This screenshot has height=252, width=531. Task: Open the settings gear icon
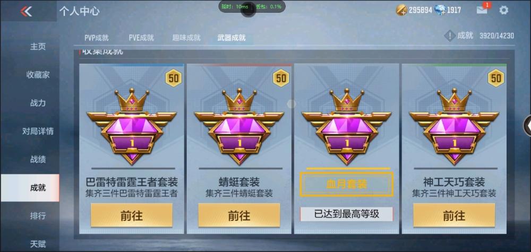click(x=503, y=10)
